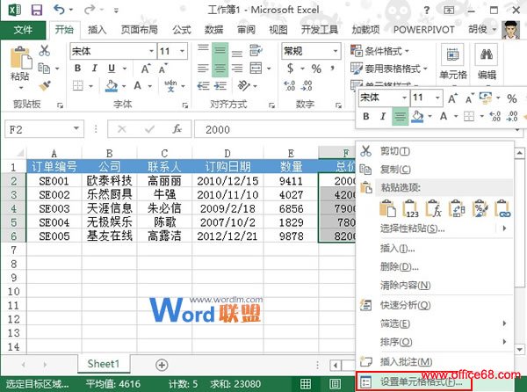Click the ribbon Paste clipboard icon
This screenshot has width=527, height=392.
tap(20, 58)
